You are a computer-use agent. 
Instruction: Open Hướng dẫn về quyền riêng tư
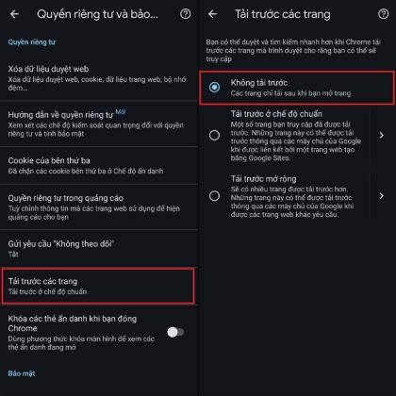coord(99,124)
